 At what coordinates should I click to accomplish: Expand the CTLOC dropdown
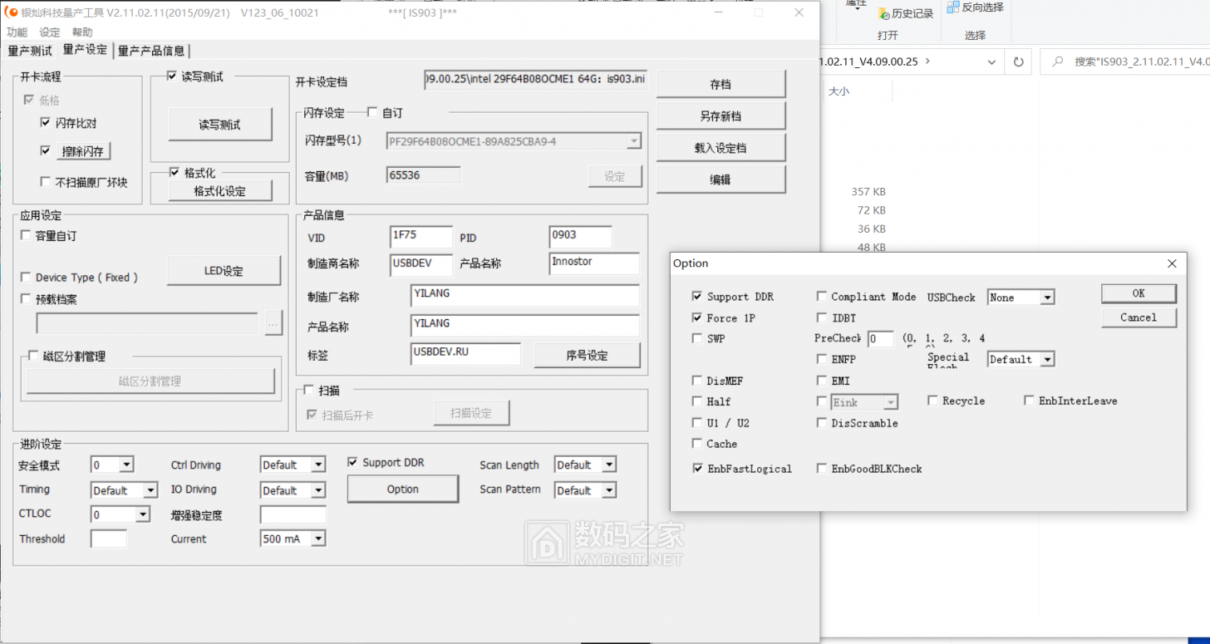(x=143, y=515)
